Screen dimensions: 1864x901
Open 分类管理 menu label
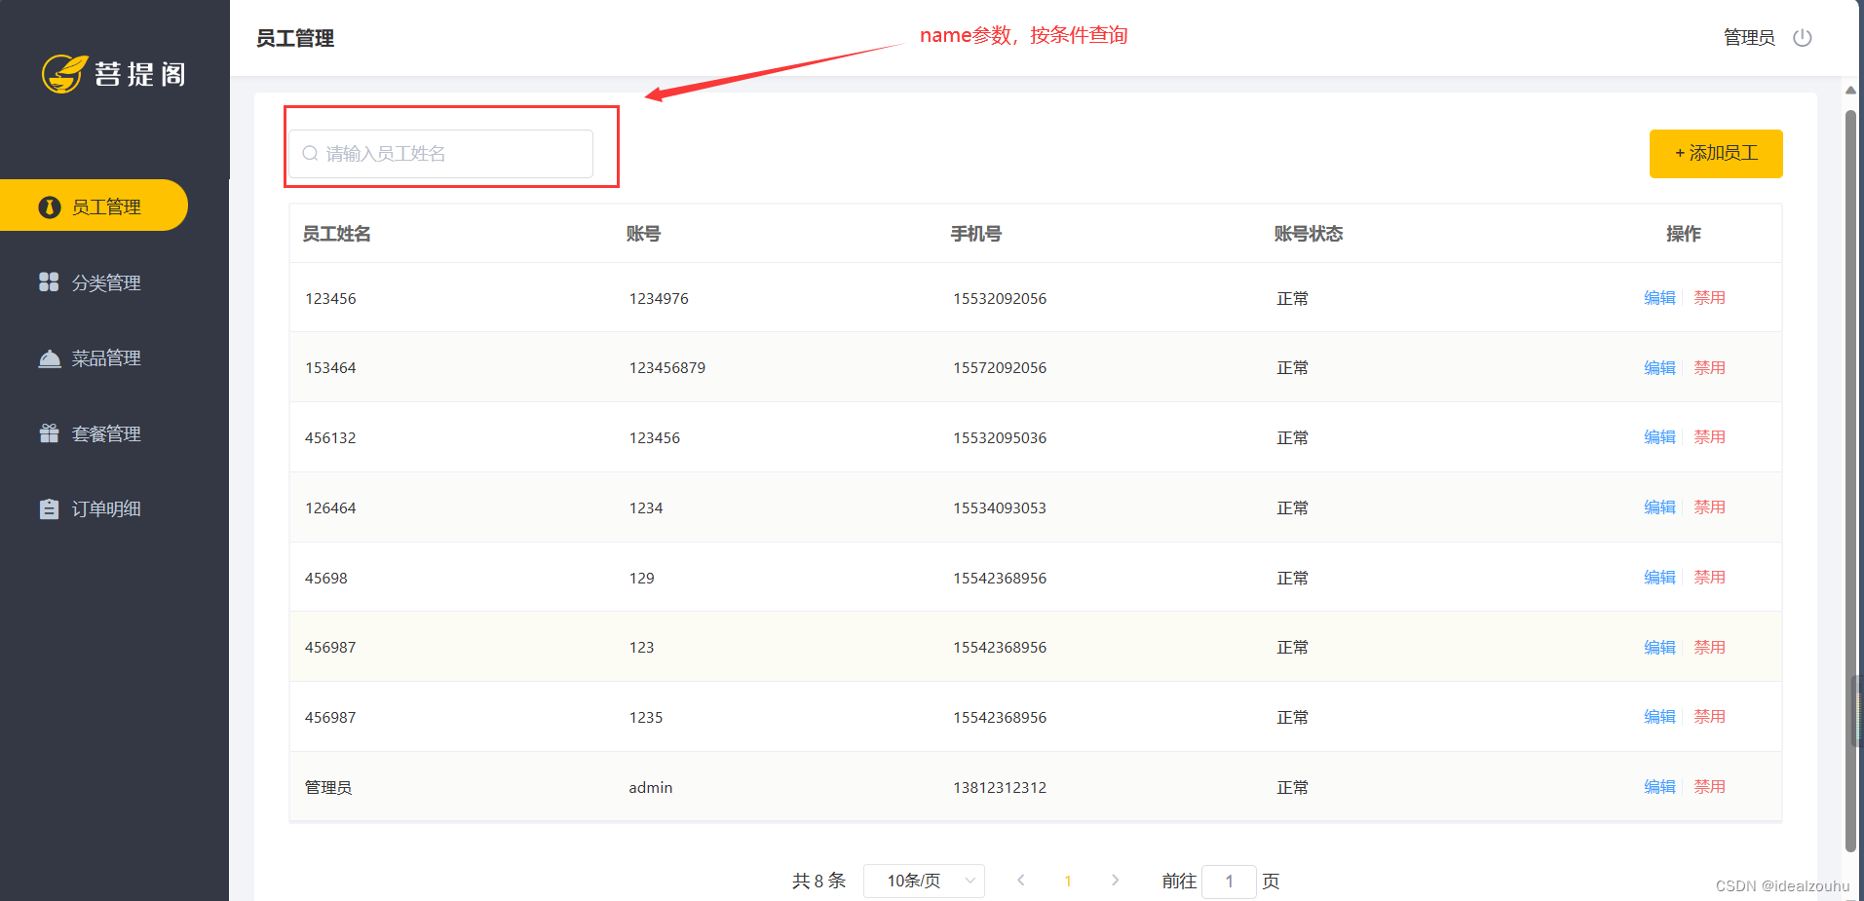pos(106,282)
